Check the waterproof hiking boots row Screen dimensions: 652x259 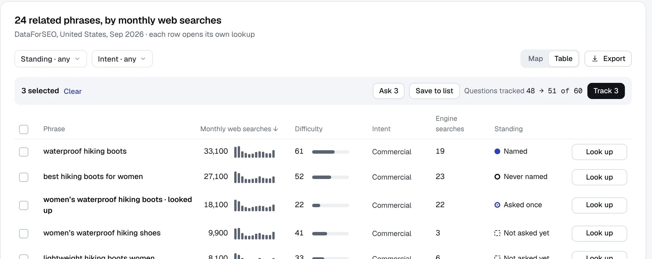24,152
